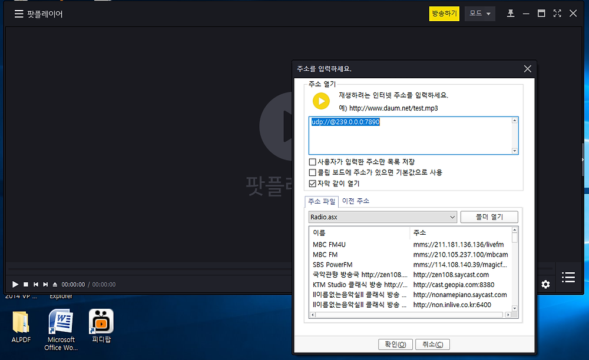This screenshot has width=589, height=360.
Task: Enable 클립 보드에 주소가 있으면 checkbox
Action: click(312, 172)
